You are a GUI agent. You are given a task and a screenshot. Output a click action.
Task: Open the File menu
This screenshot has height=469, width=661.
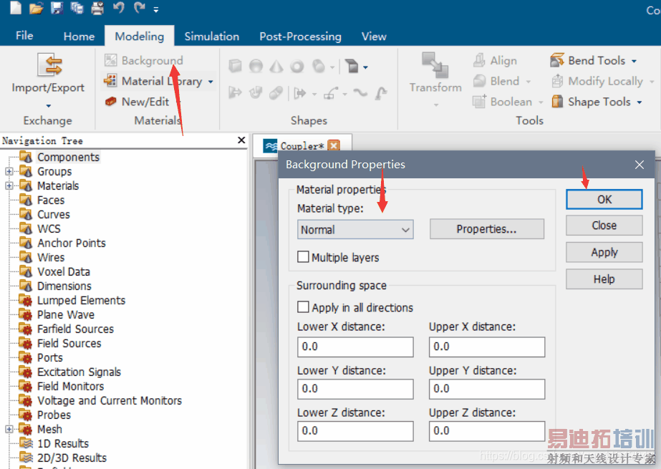pyautogui.click(x=24, y=35)
